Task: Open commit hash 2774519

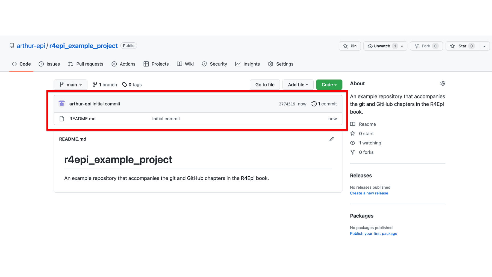Action: click(287, 104)
